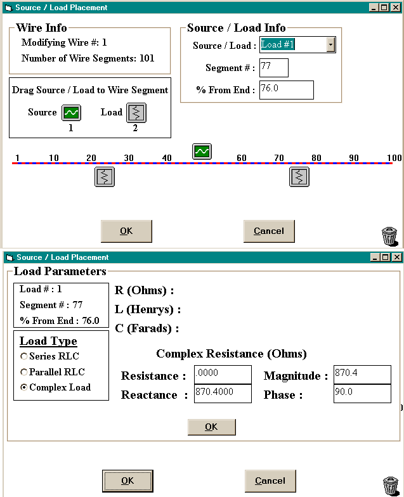This screenshot has height=497, width=404.
Task: Click the upper window's title bar icon
Action: pyautogui.click(x=8, y=8)
